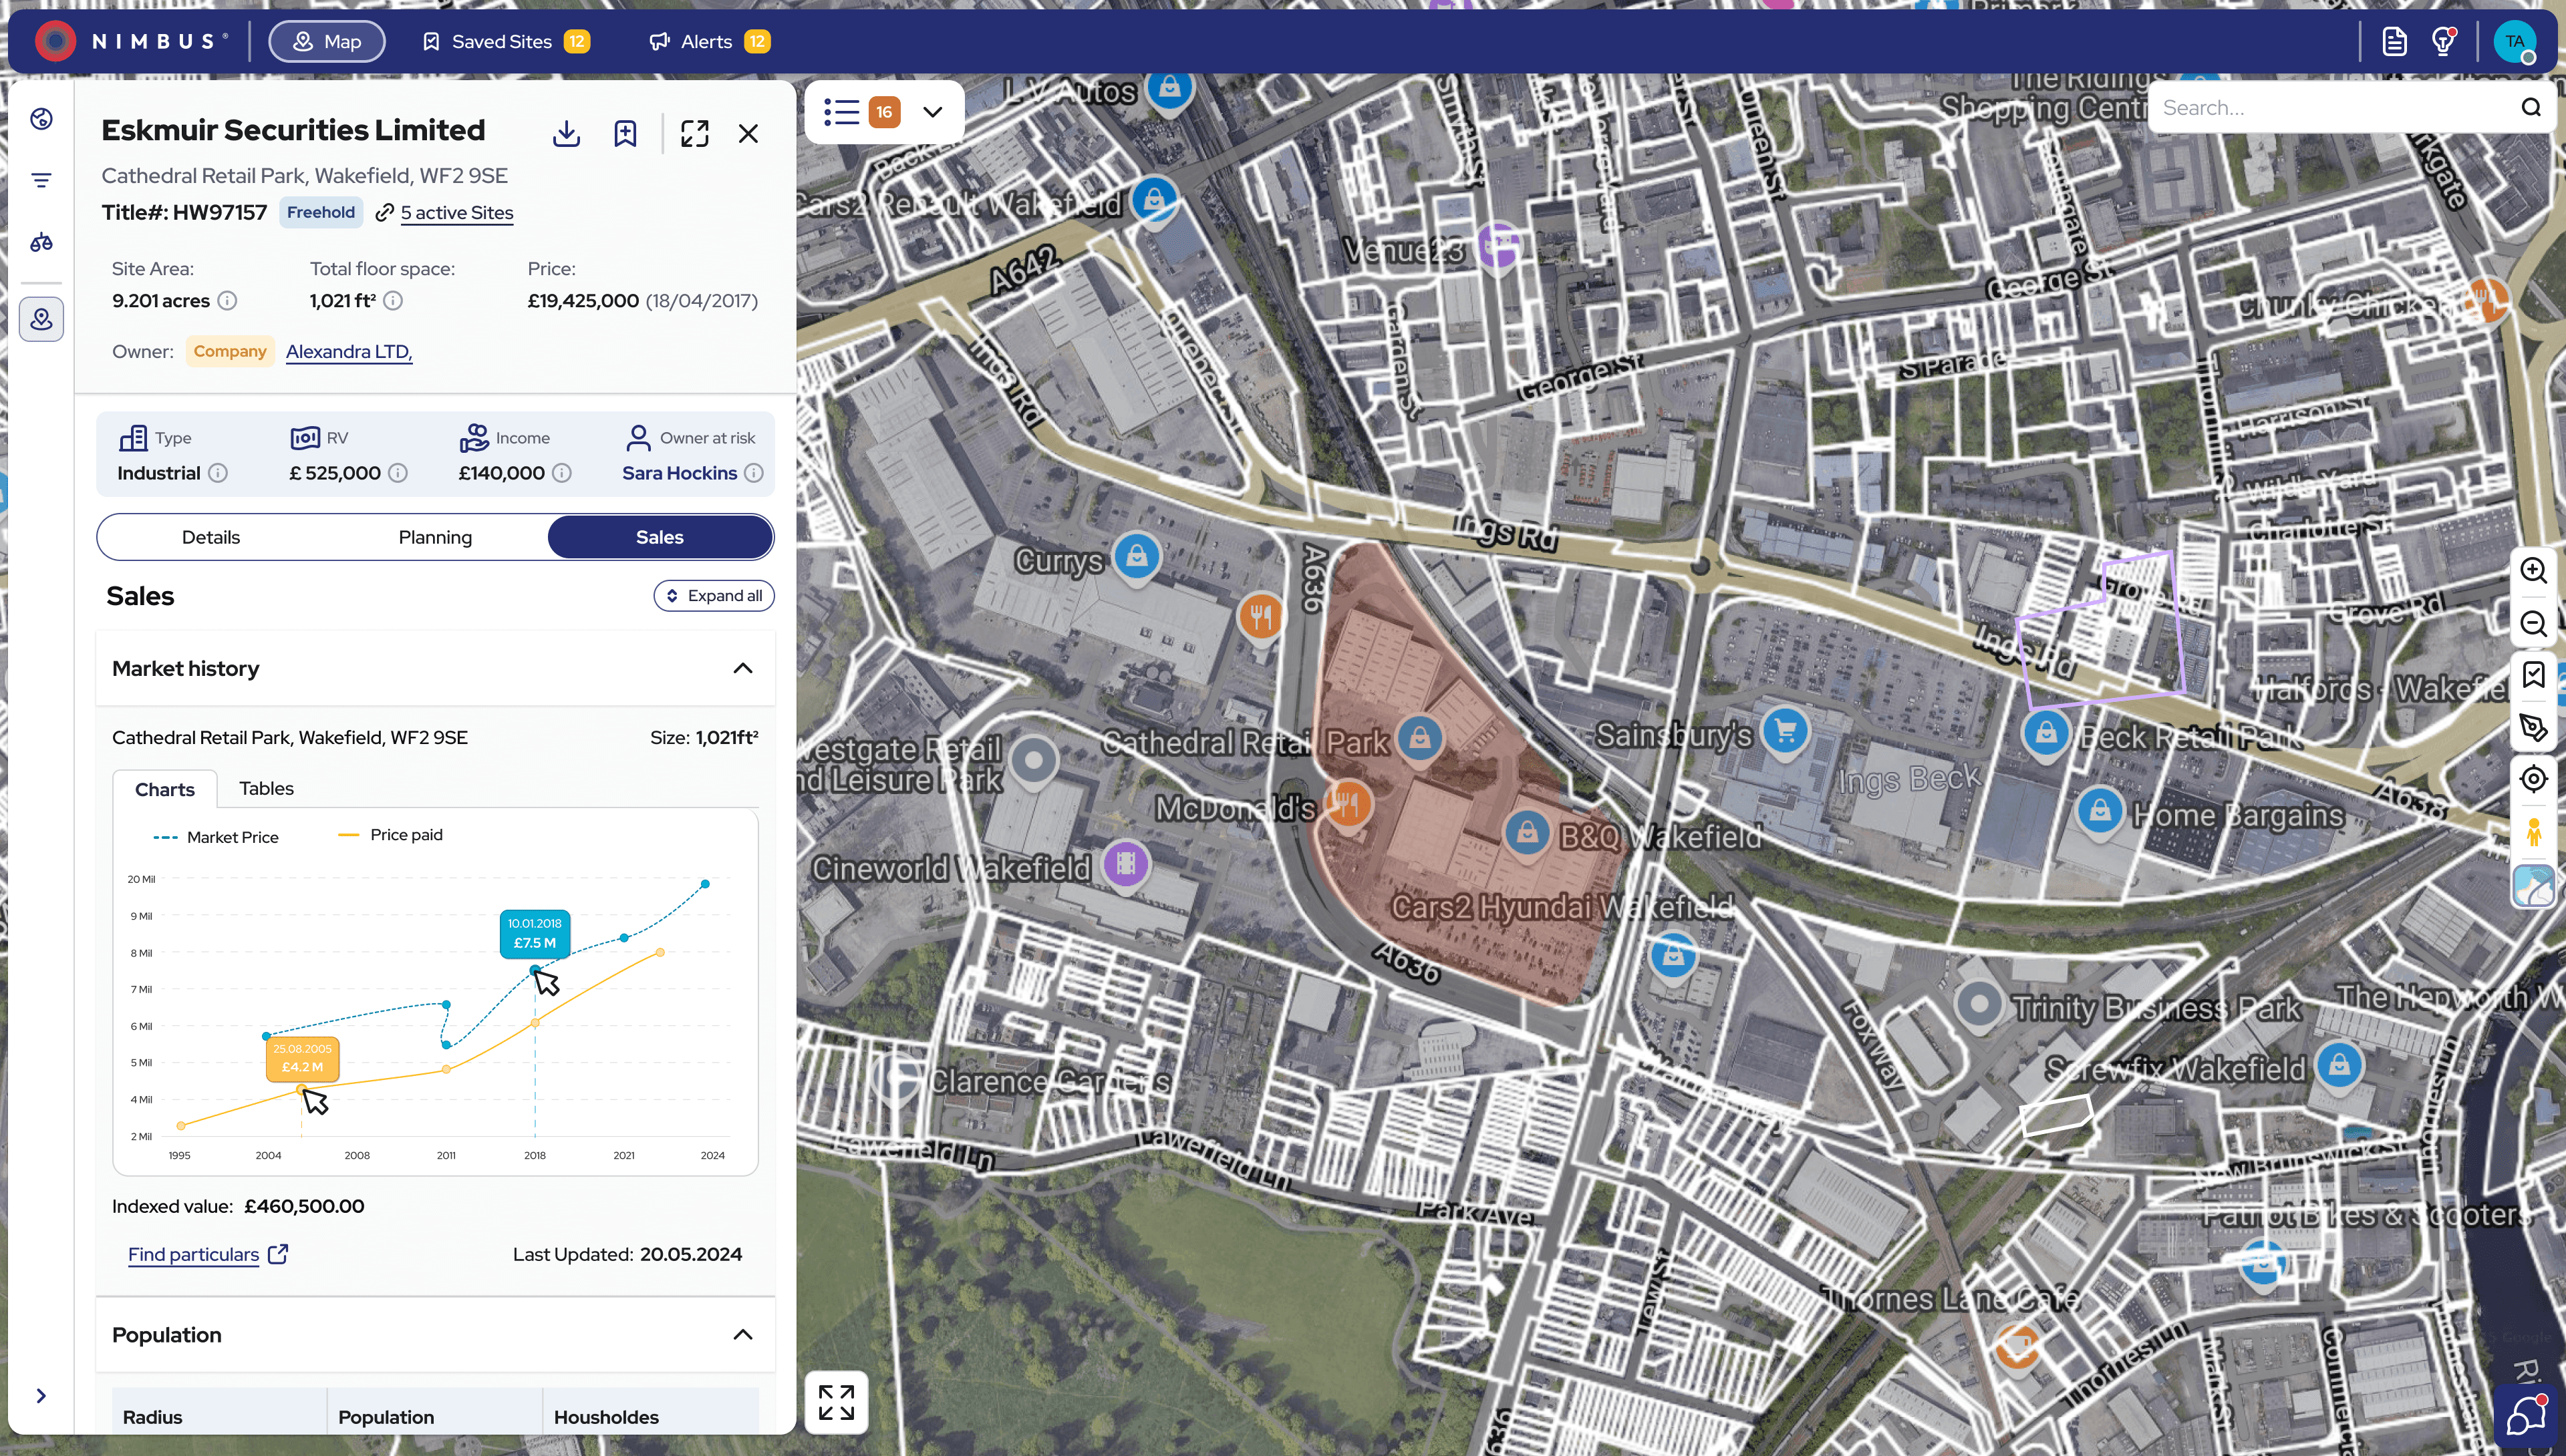The image size is (2566, 1456).
Task: Click the map zoom in magnifier
Action: pyautogui.click(x=2532, y=570)
